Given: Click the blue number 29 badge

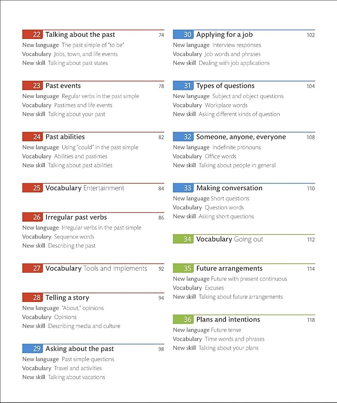Looking at the screenshot, I should [32, 349].
